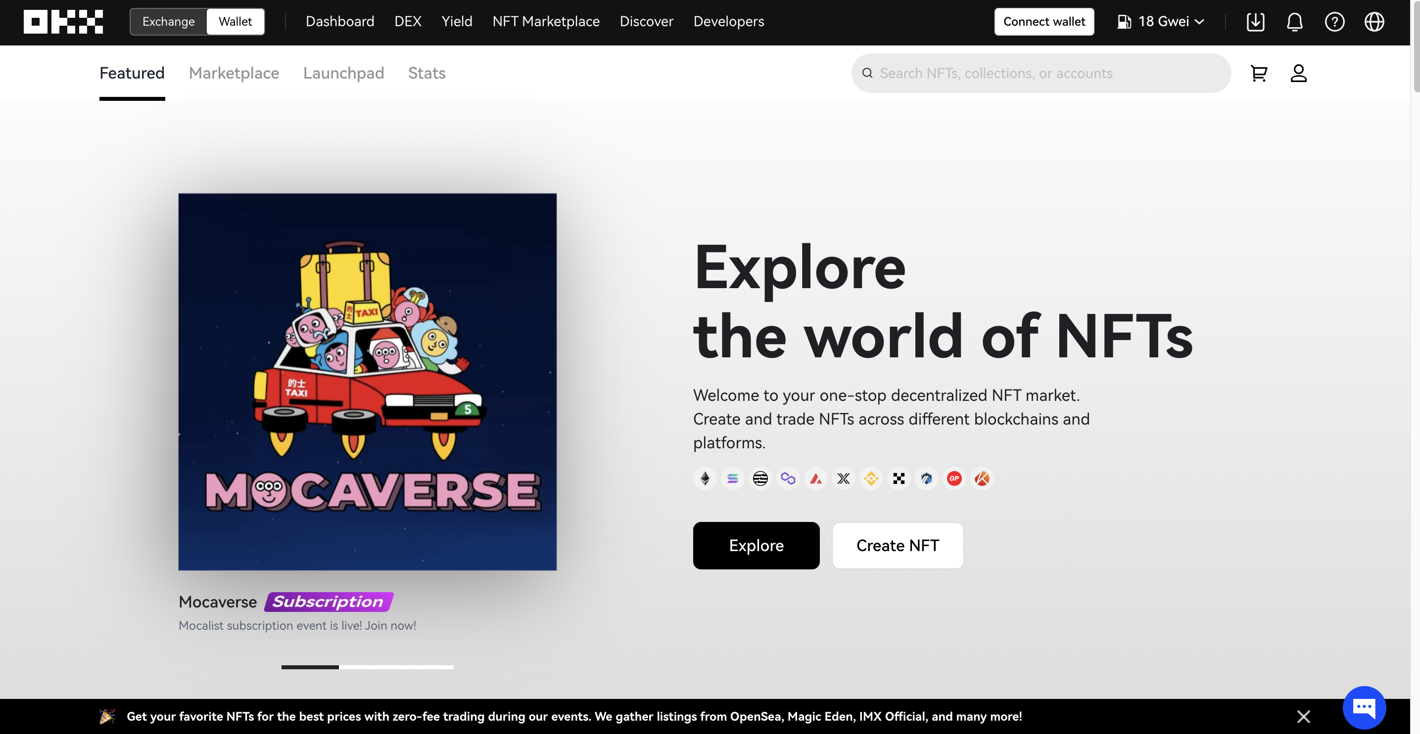Open the user profile icon
Viewport: 1420px width, 734px height.
[1298, 73]
